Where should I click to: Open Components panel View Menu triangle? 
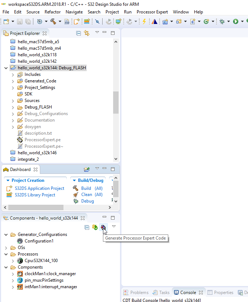coord(114,226)
